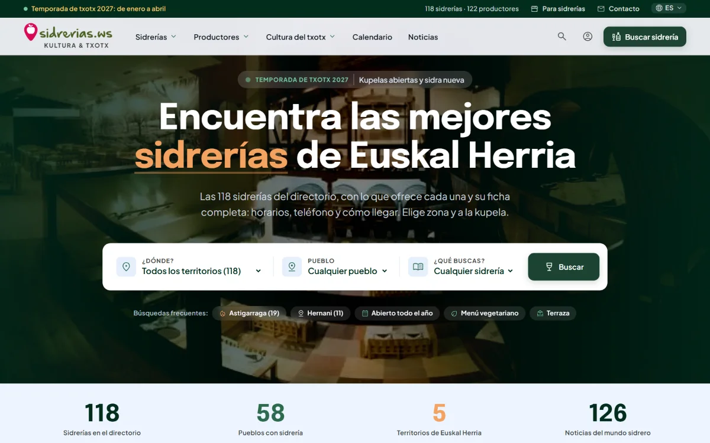Open the search magnifier icon in header

(562, 37)
